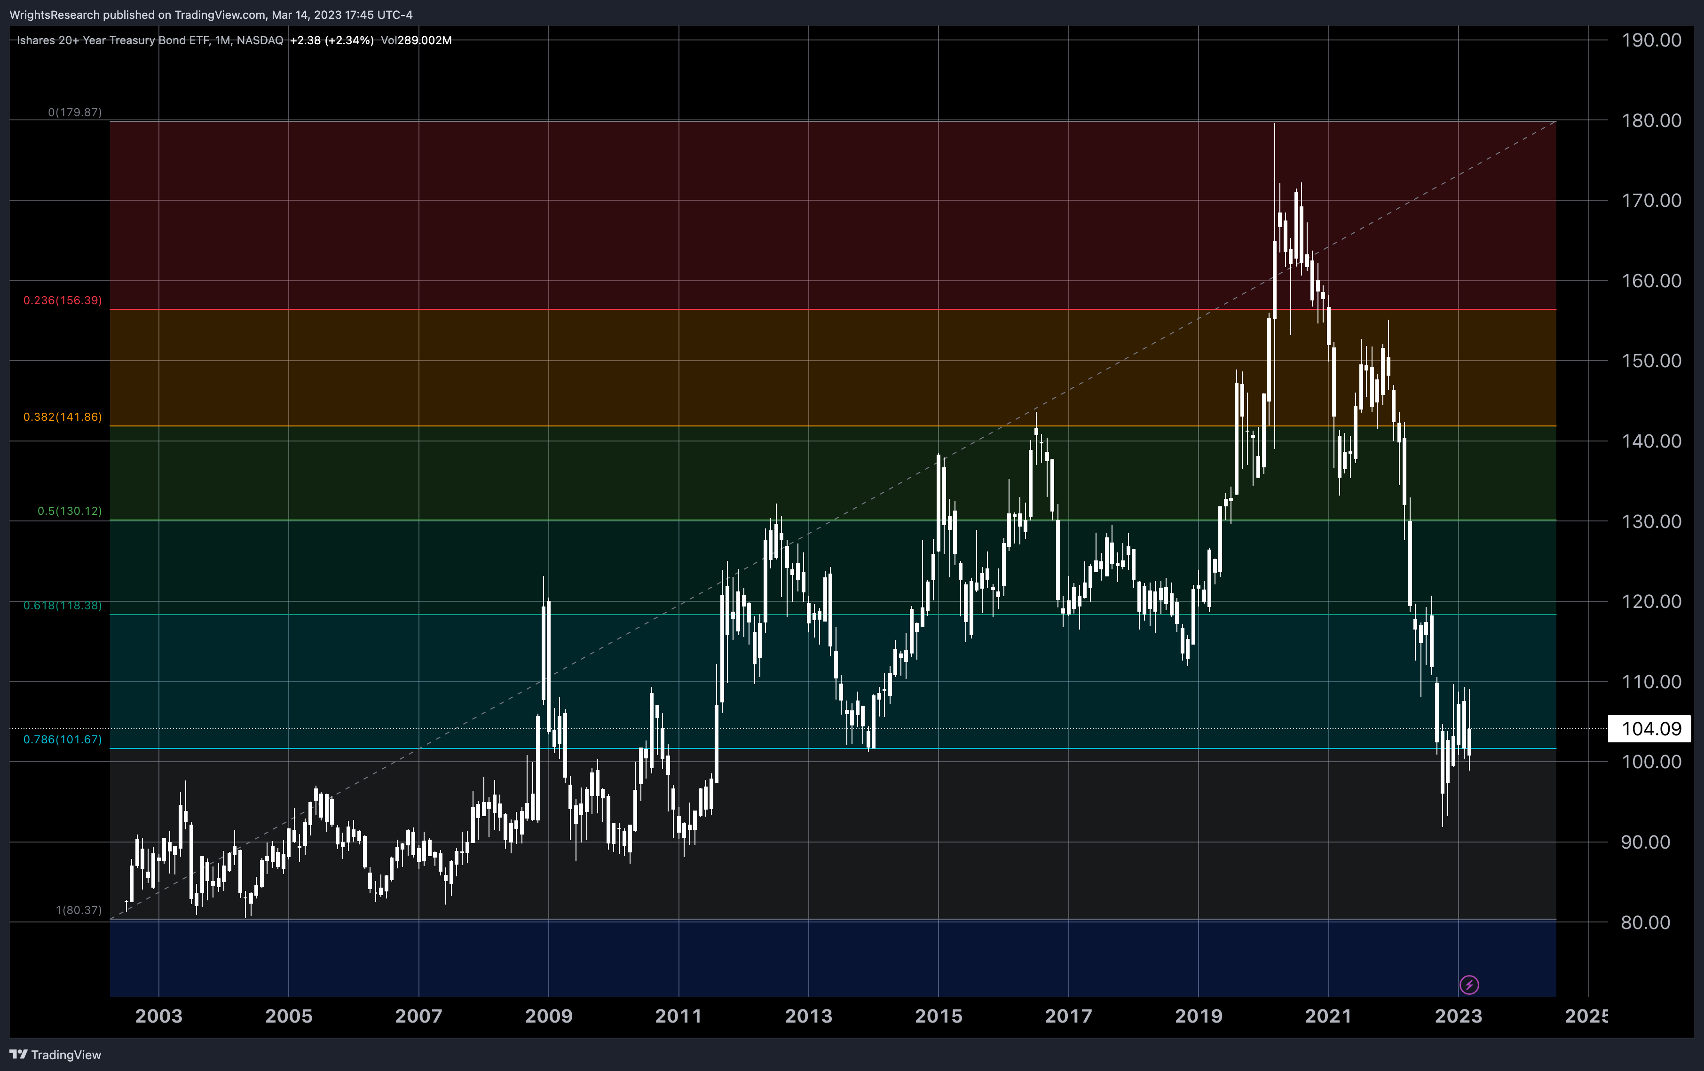
Task: Click the 80.00 price axis label
Action: click(1646, 922)
